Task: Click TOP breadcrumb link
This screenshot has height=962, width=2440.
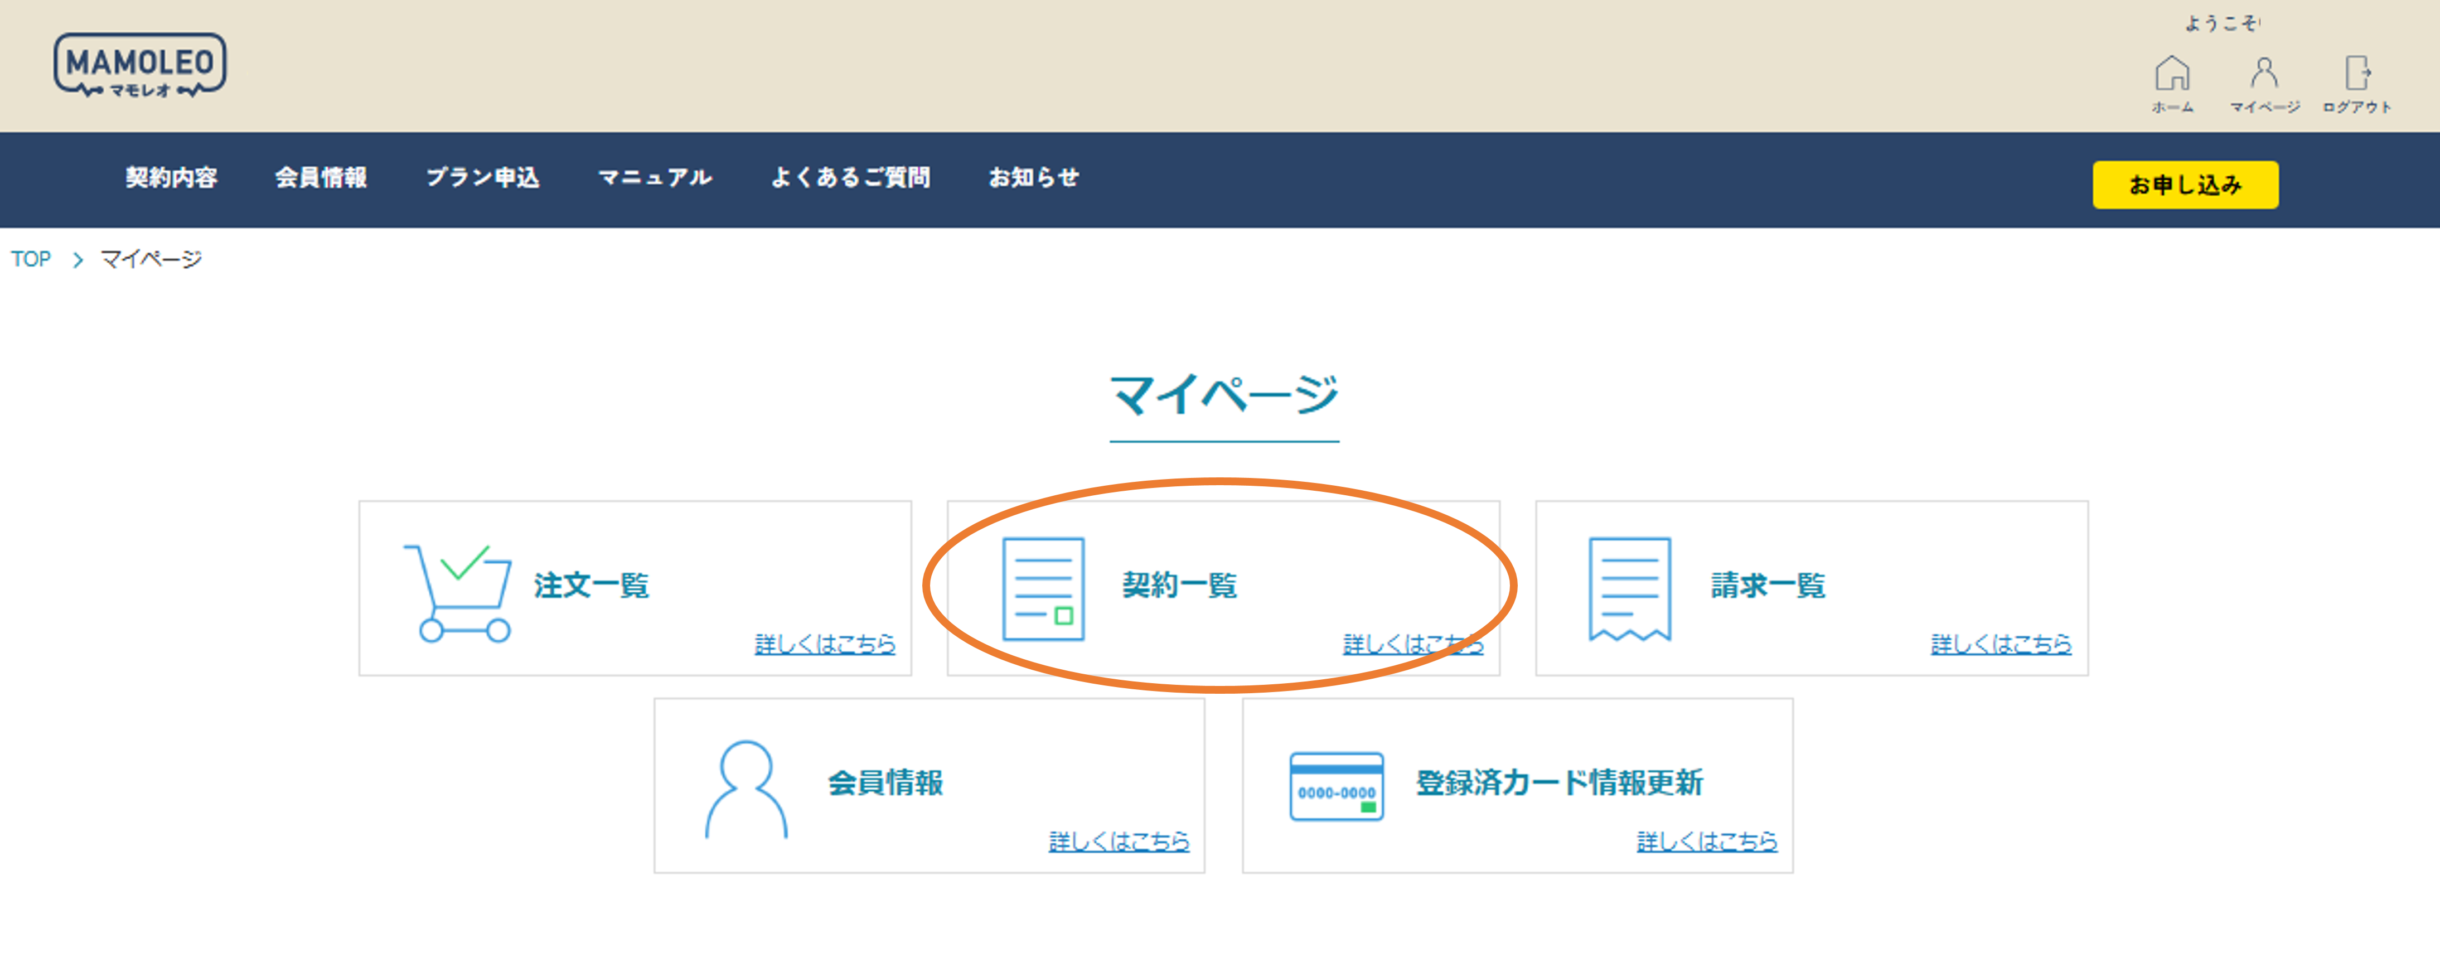Action: 30,259
